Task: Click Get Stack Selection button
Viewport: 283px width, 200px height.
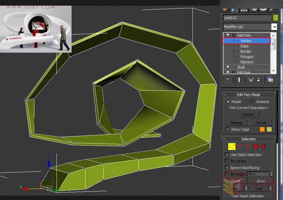Action: point(248,196)
